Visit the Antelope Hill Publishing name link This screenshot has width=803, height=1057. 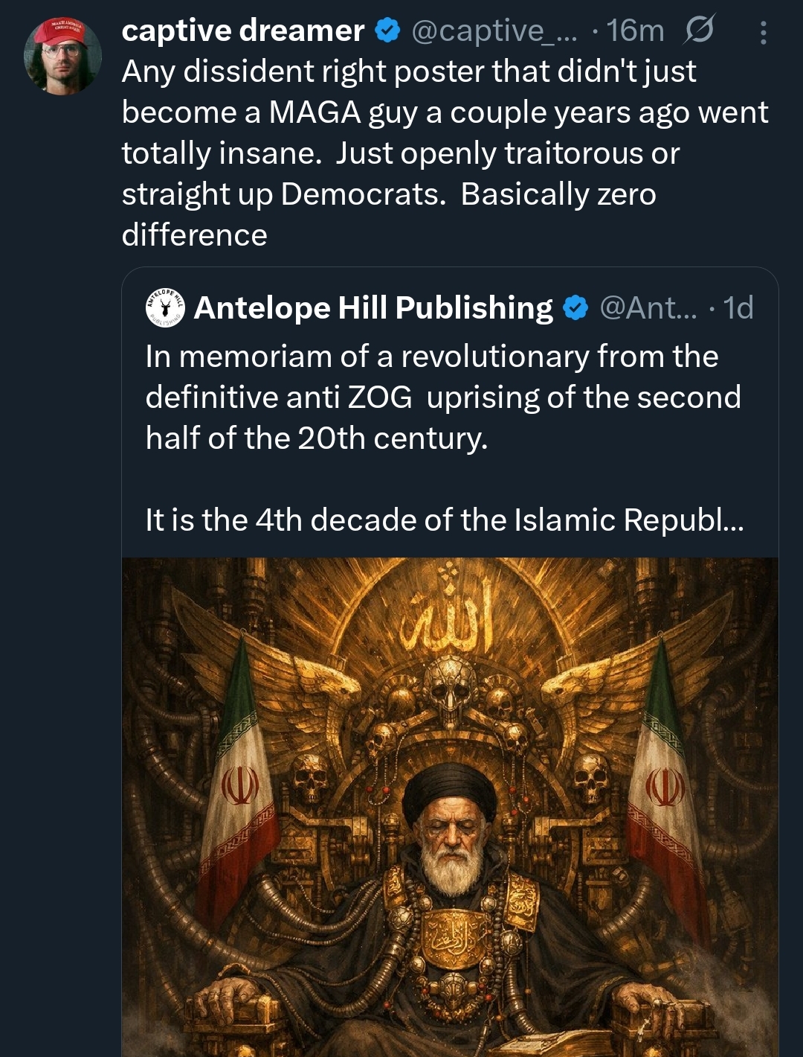pos(373,308)
